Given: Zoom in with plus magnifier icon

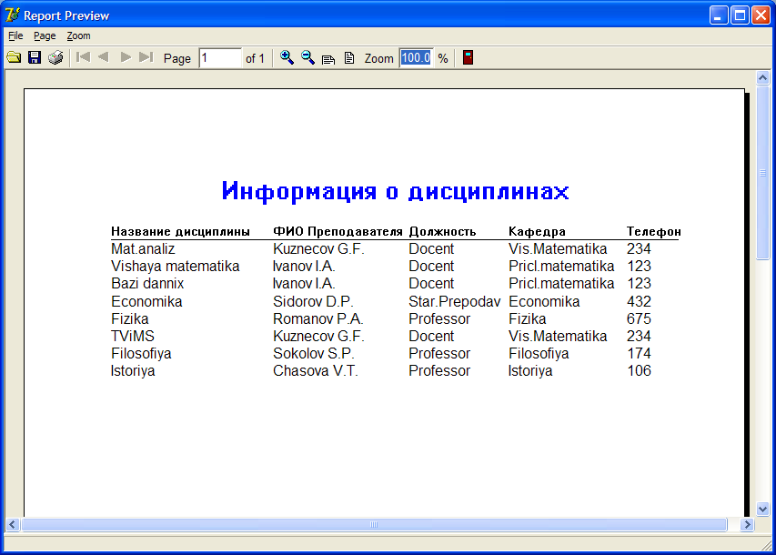Looking at the screenshot, I should click(x=287, y=57).
